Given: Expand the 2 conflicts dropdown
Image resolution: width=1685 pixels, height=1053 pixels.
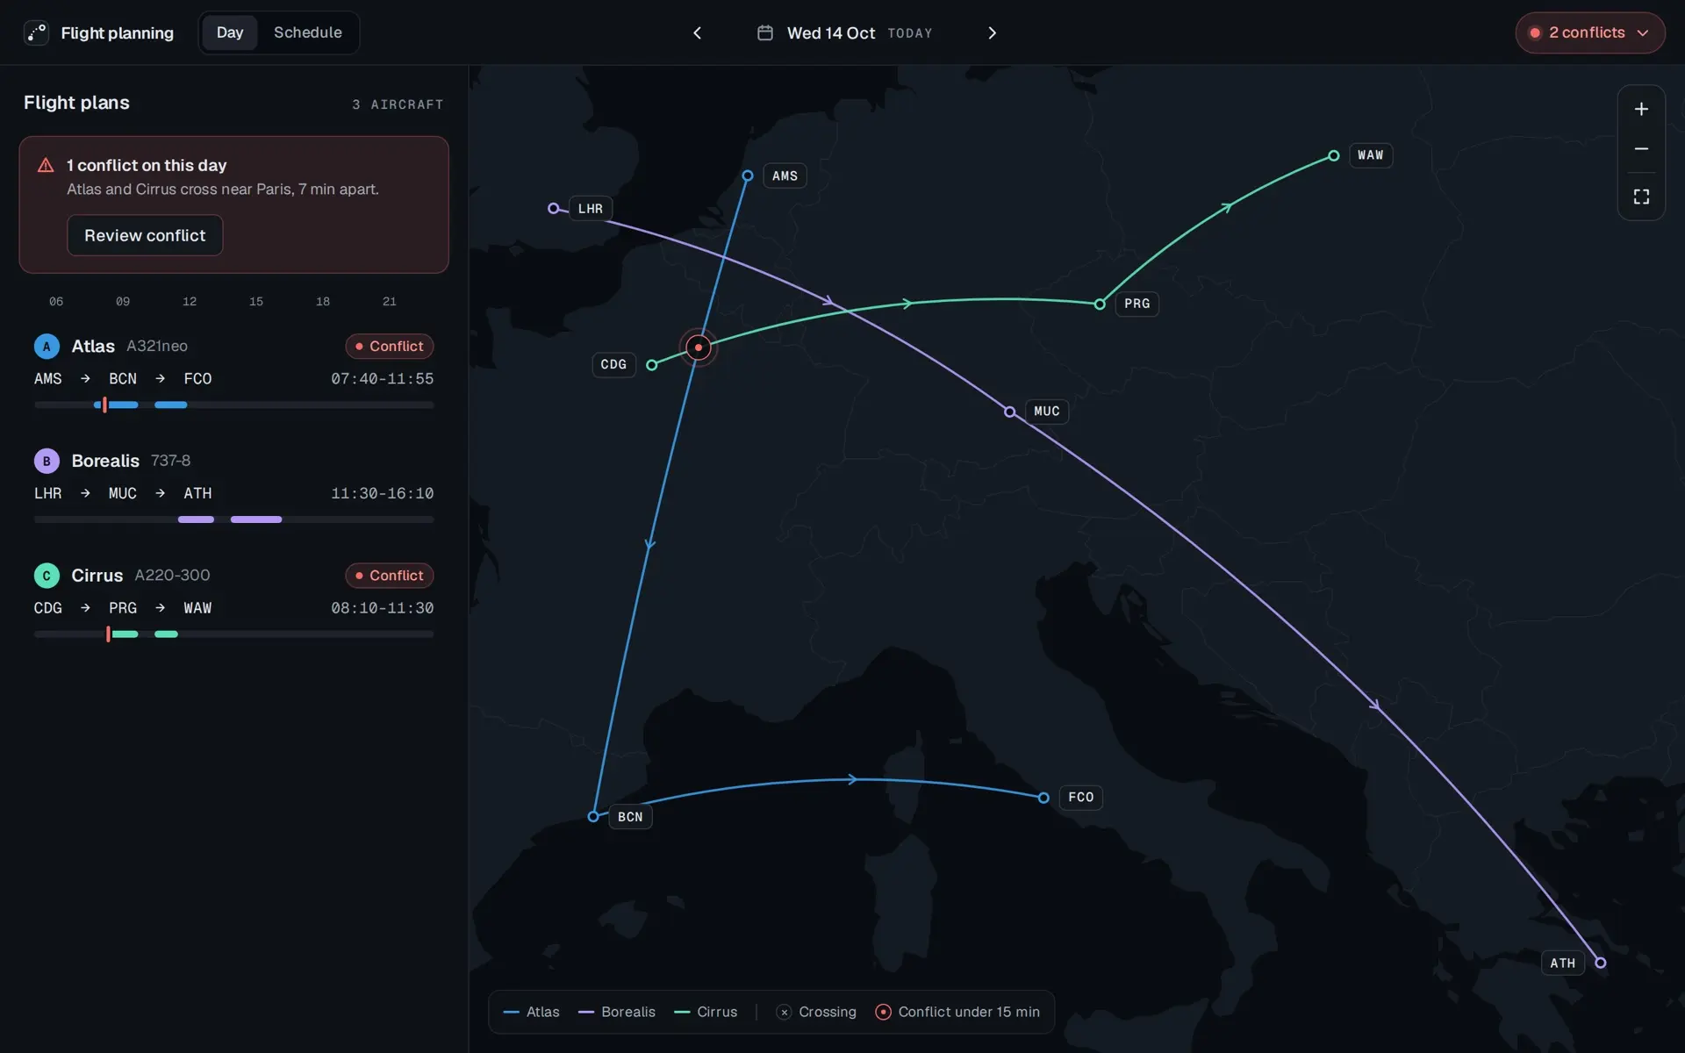Looking at the screenshot, I should coord(1590,32).
